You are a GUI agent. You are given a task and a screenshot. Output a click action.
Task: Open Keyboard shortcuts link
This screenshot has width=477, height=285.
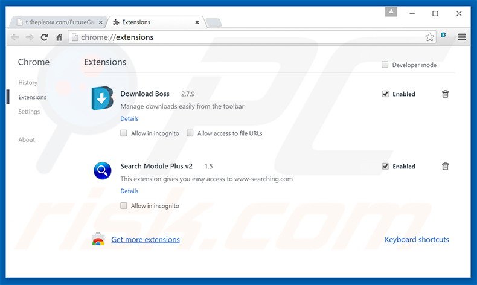(417, 240)
